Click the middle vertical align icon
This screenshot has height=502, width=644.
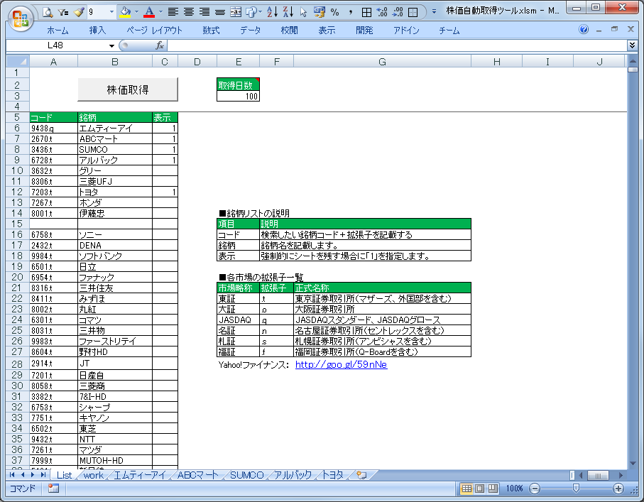(x=220, y=12)
